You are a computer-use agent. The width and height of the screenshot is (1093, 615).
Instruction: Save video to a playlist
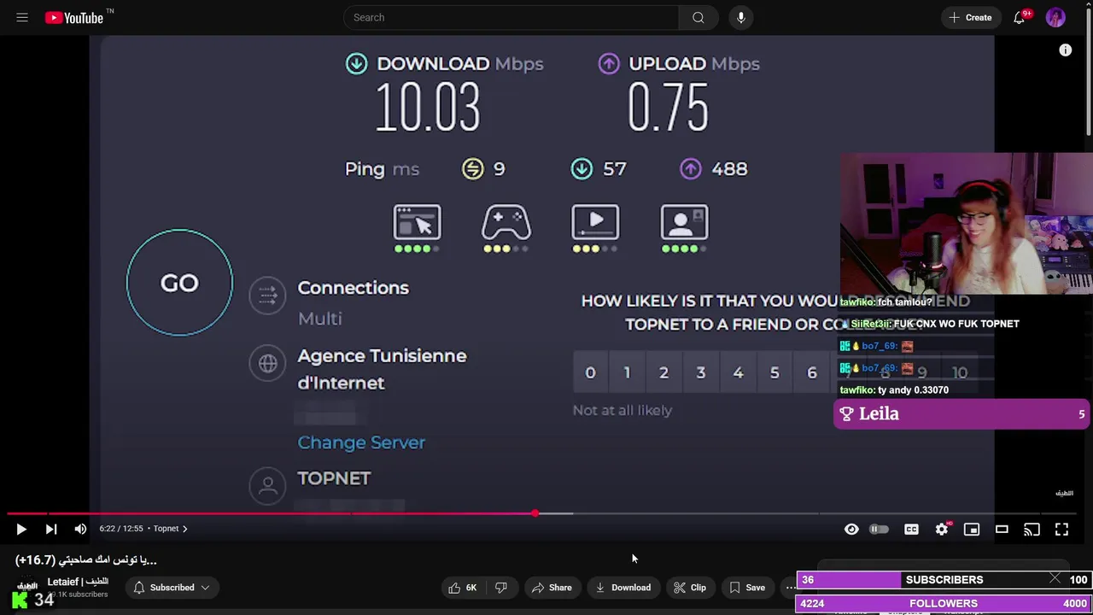(x=747, y=588)
